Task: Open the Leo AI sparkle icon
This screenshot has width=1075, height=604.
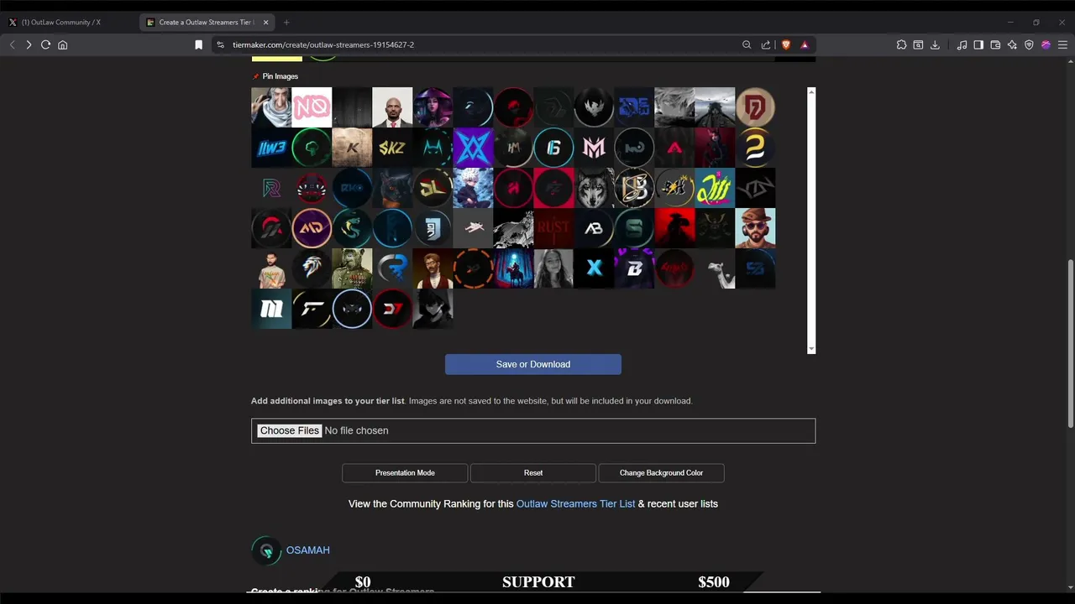Action: click(1012, 44)
